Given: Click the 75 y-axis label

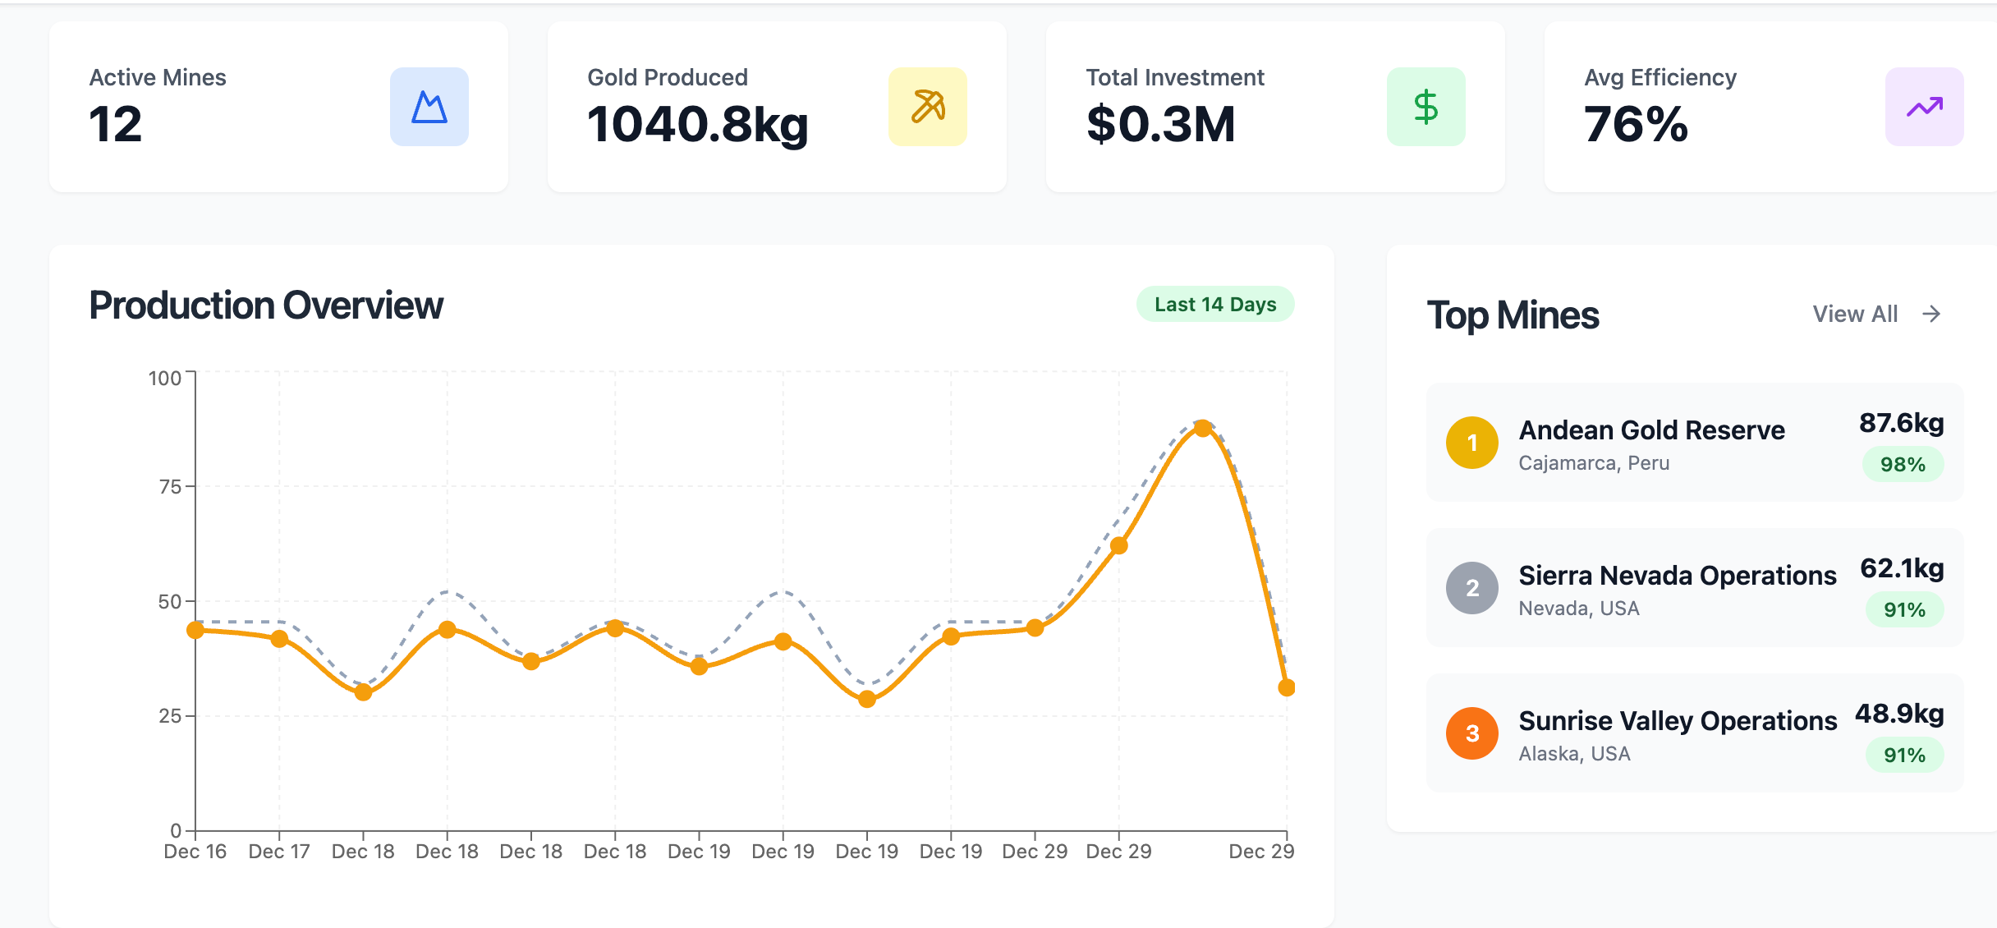Looking at the screenshot, I should [x=170, y=487].
